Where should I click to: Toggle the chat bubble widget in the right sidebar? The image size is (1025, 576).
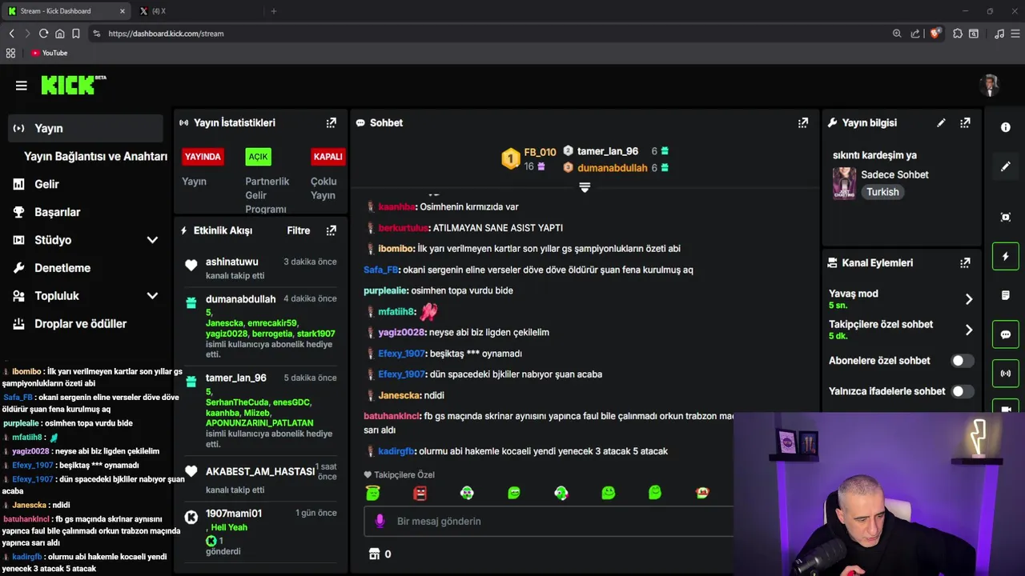click(x=1006, y=334)
